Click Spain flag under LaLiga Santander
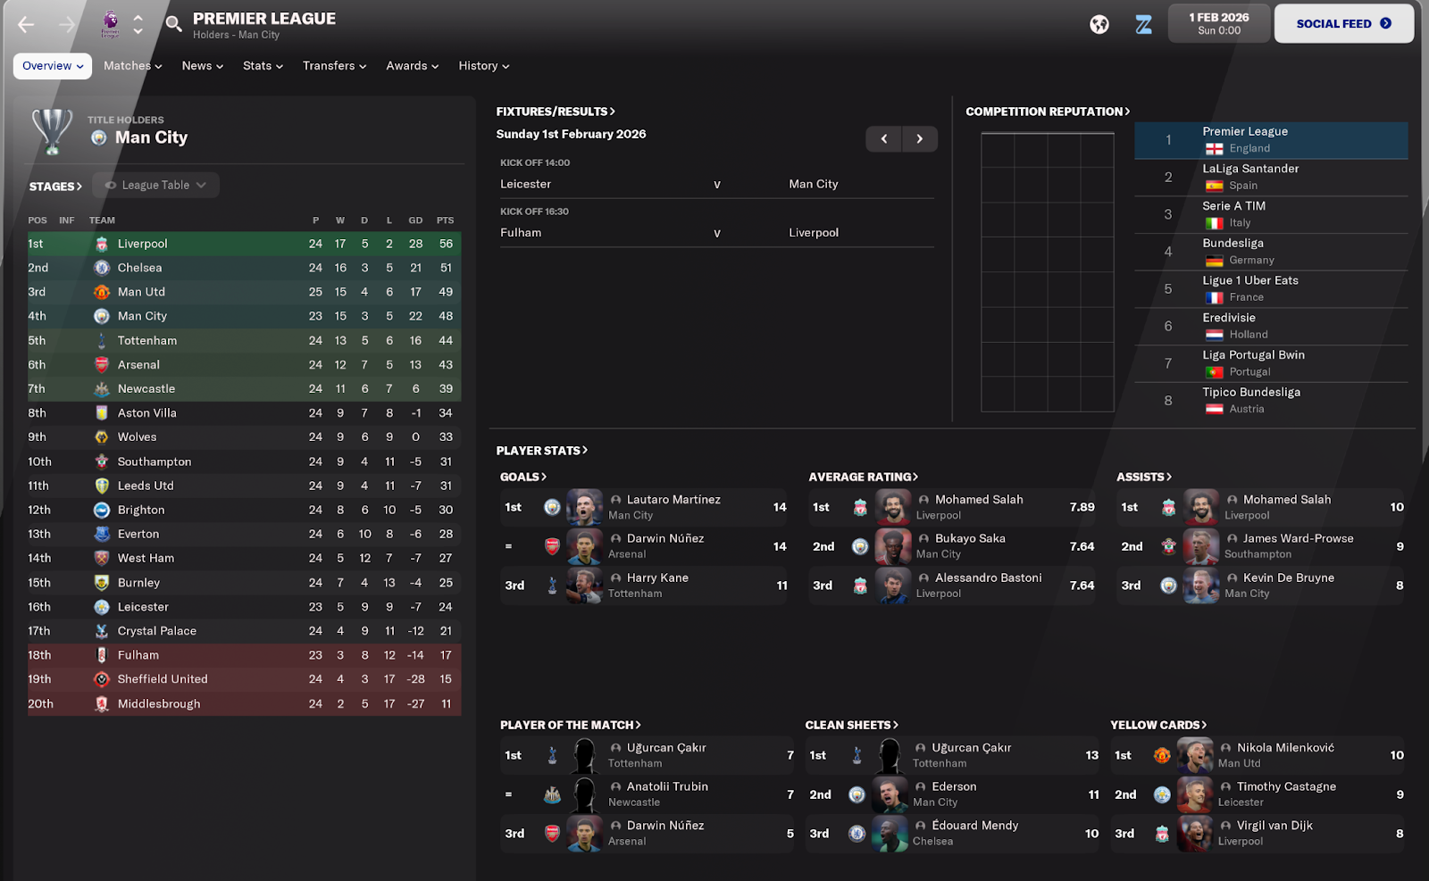Image resolution: width=1429 pixels, height=881 pixels. 1214,186
